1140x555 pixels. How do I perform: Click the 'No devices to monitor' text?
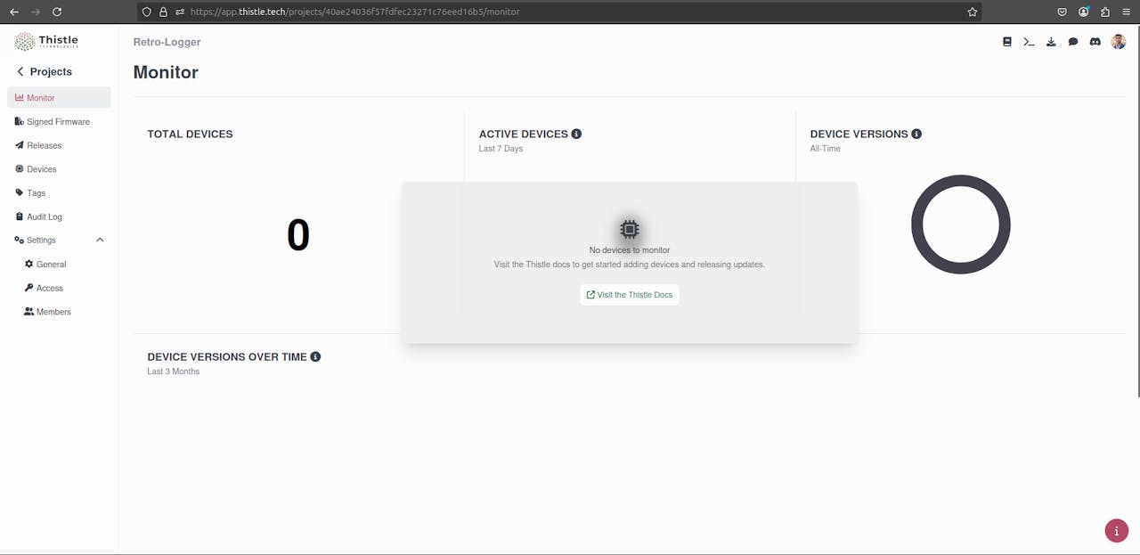tap(630, 250)
